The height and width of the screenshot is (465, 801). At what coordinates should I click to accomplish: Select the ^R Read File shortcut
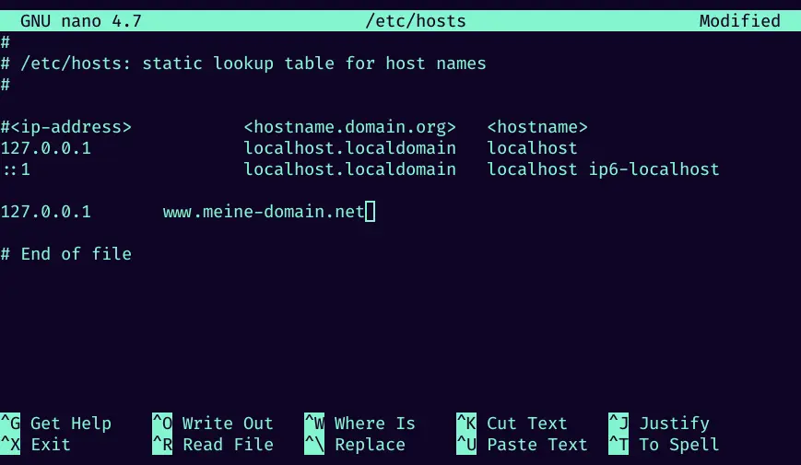(213, 445)
